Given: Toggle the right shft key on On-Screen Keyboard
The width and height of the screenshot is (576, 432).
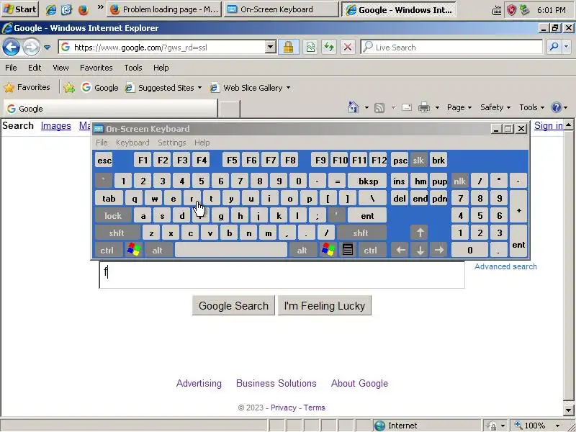Looking at the screenshot, I should [x=361, y=233].
